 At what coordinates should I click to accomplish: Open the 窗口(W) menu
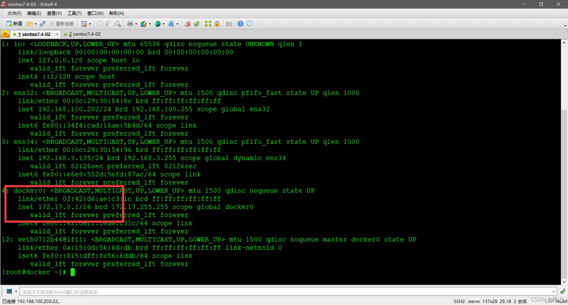pyautogui.click(x=95, y=13)
